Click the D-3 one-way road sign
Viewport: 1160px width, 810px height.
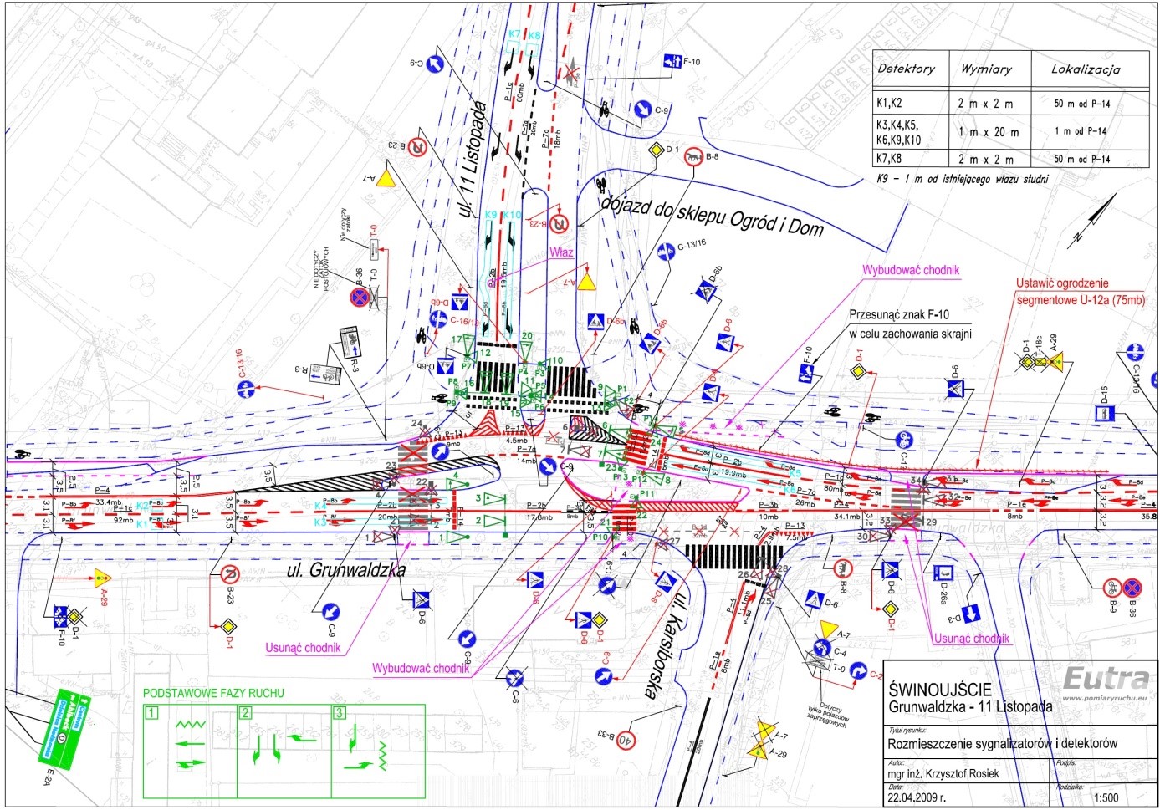click(x=973, y=614)
